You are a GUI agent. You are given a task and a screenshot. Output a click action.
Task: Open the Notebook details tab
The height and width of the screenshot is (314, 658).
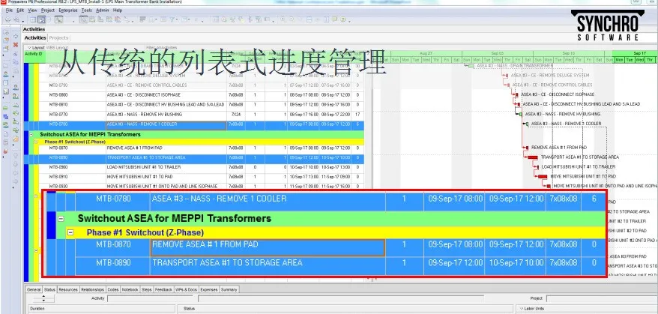coord(130,290)
